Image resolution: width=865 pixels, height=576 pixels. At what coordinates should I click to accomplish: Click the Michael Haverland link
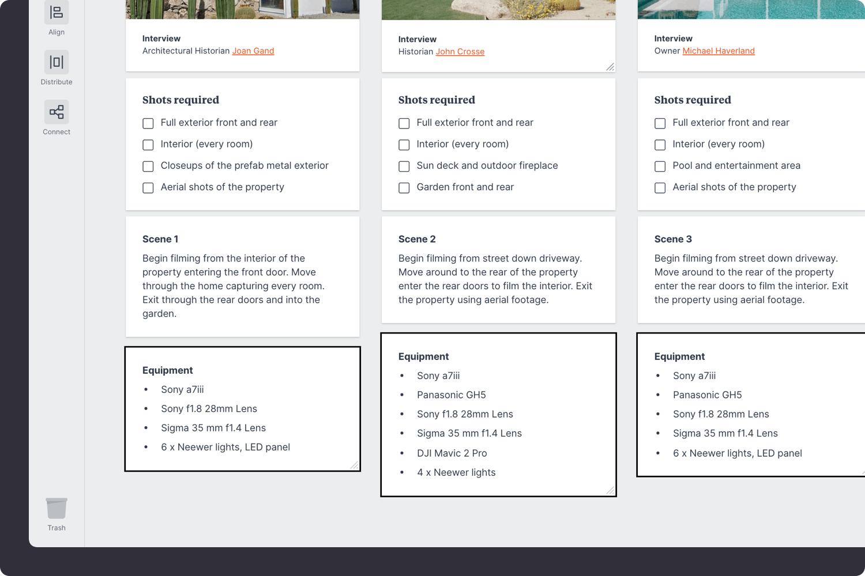(718, 51)
